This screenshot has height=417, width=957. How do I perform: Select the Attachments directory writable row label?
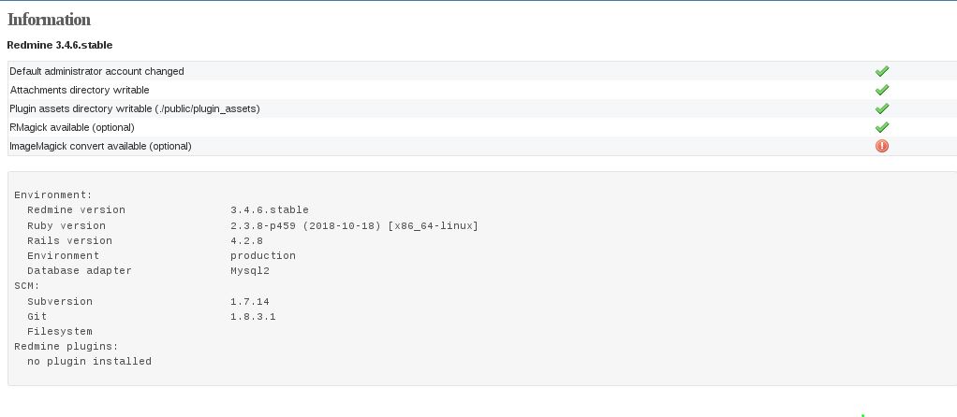[x=80, y=91]
